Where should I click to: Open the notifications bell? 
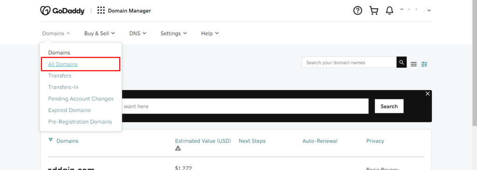(389, 11)
